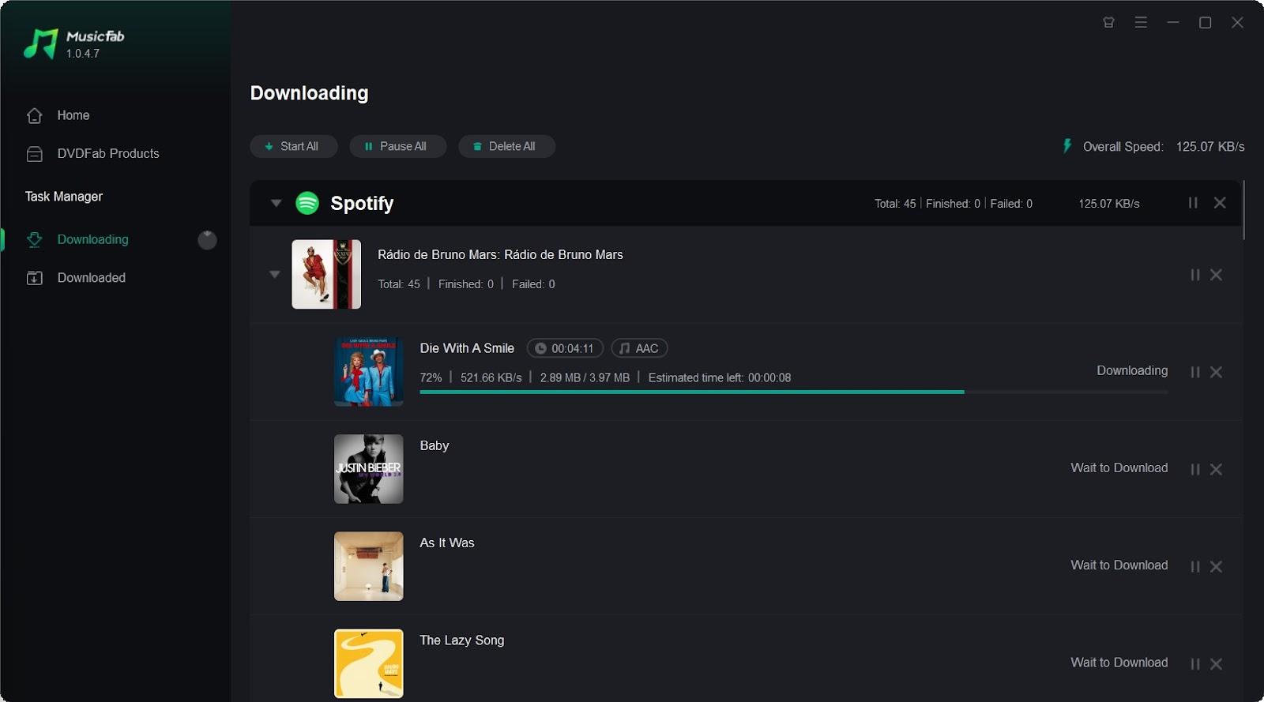Remove the Rádio de Bruno Mars playlist
The width and height of the screenshot is (1264, 702).
[x=1217, y=275]
